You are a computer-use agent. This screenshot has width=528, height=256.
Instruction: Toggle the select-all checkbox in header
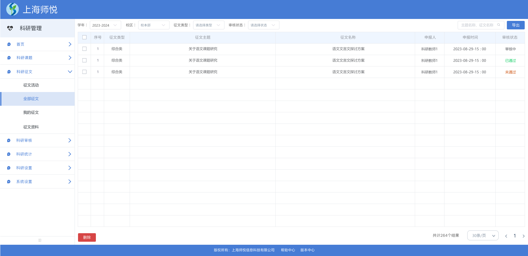pos(84,37)
